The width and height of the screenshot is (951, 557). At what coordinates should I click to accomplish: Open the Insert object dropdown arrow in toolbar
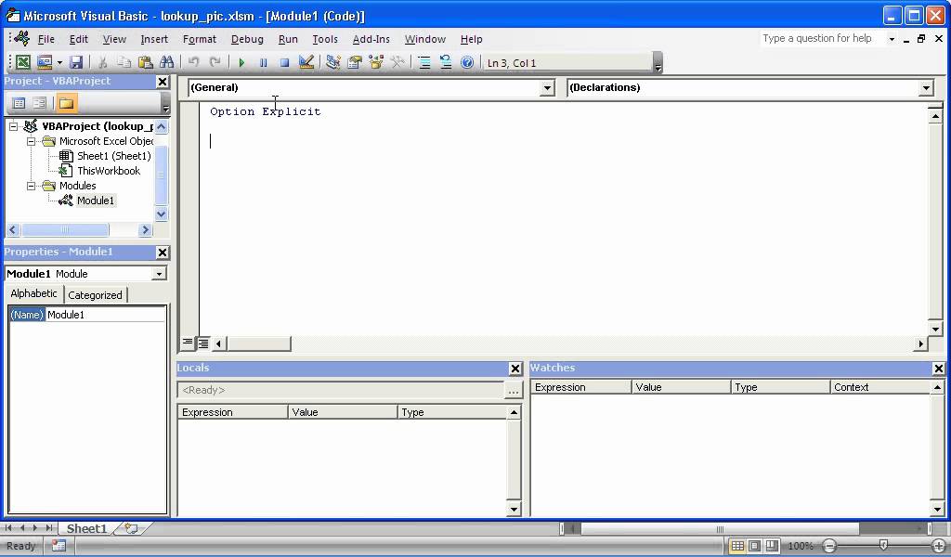click(59, 62)
